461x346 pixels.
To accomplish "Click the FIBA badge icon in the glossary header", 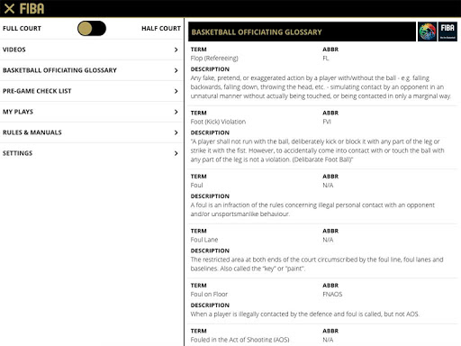I will 447,32.
